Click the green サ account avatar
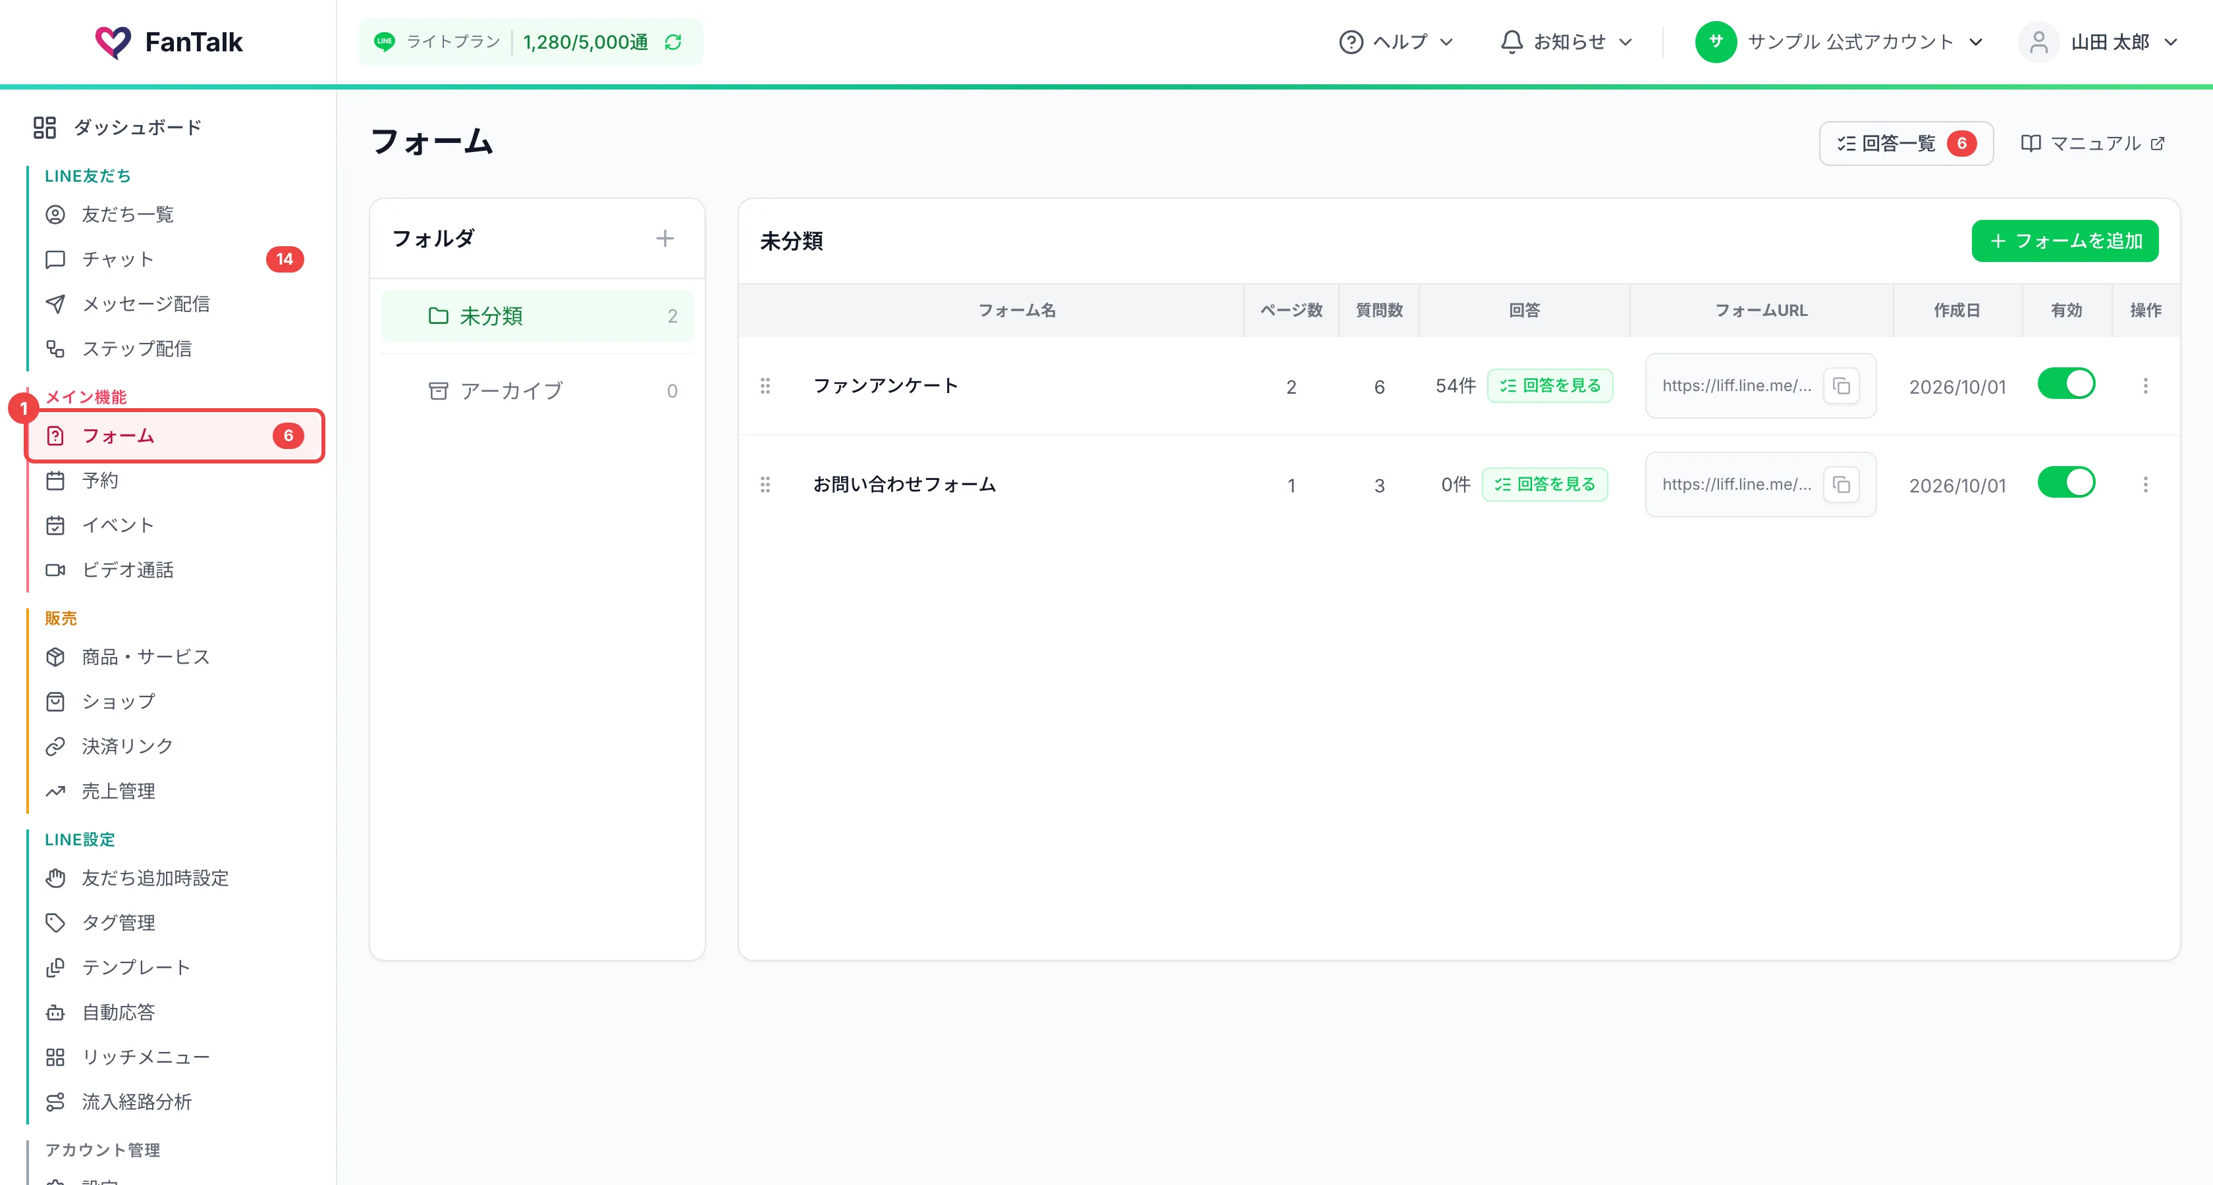Viewport: 2213px width, 1185px height. [1716, 42]
